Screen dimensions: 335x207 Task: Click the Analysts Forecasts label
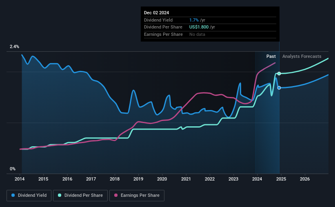coord(302,56)
